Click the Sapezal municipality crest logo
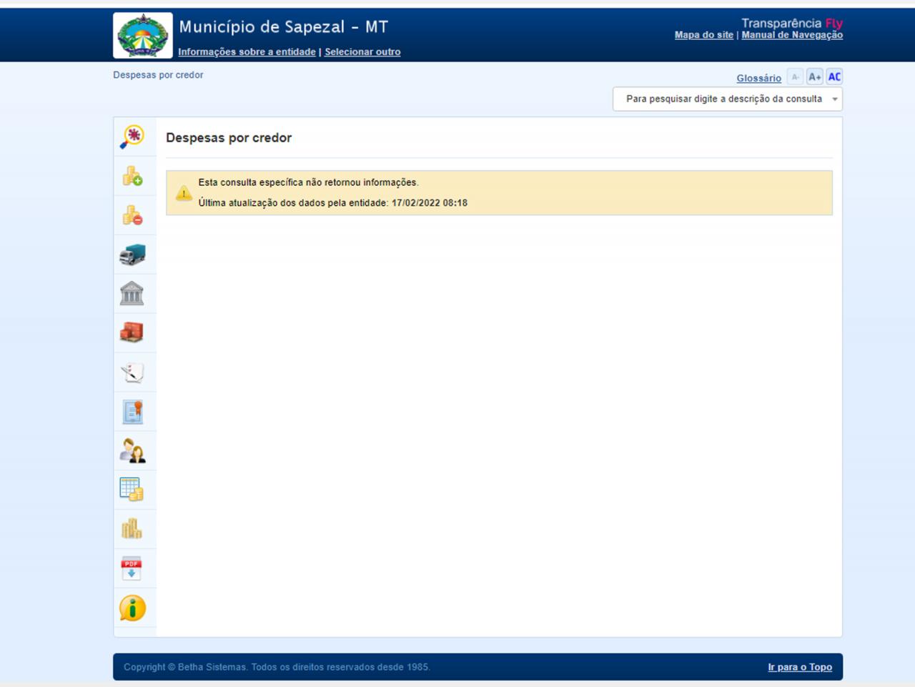This screenshot has height=687, width=915. coord(143,35)
